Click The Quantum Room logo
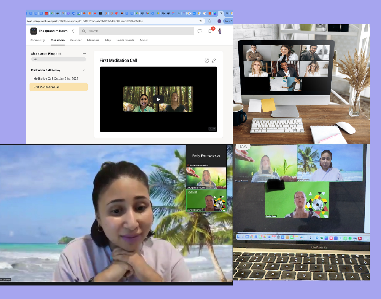This screenshot has width=381, height=299. [x=33, y=31]
